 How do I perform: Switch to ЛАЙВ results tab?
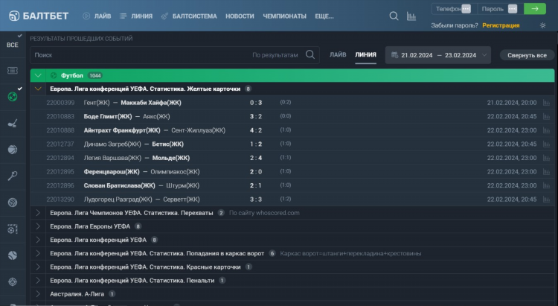pos(338,55)
